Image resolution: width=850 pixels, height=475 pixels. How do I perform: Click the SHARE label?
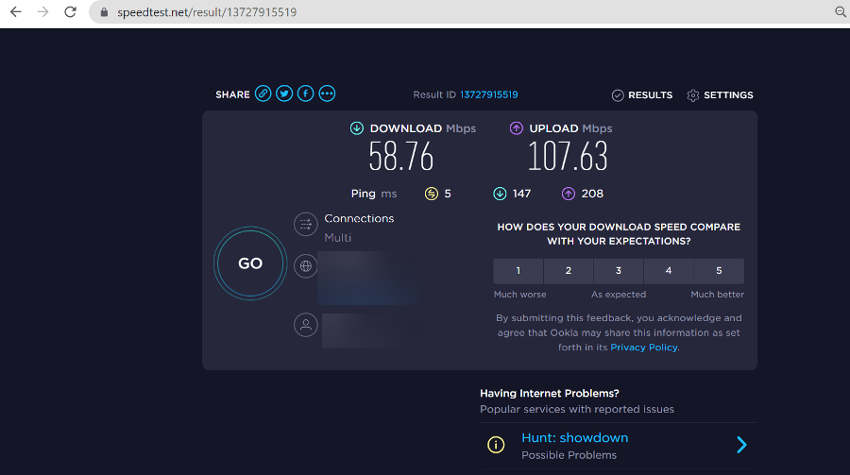pyautogui.click(x=232, y=94)
